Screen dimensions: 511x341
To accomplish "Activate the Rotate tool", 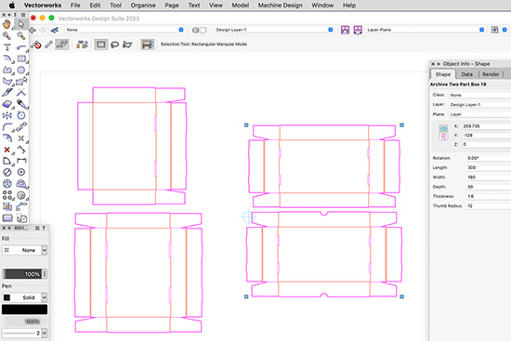I will 21,115.
